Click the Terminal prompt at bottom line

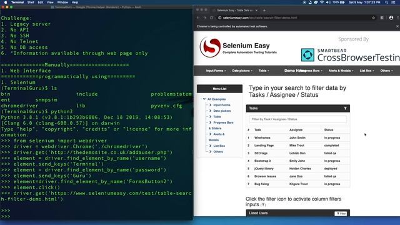tap(6, 216)
